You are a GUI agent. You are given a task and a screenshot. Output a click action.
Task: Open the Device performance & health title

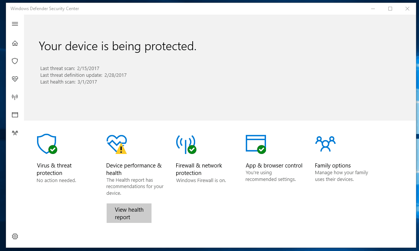tap(134, 169)
